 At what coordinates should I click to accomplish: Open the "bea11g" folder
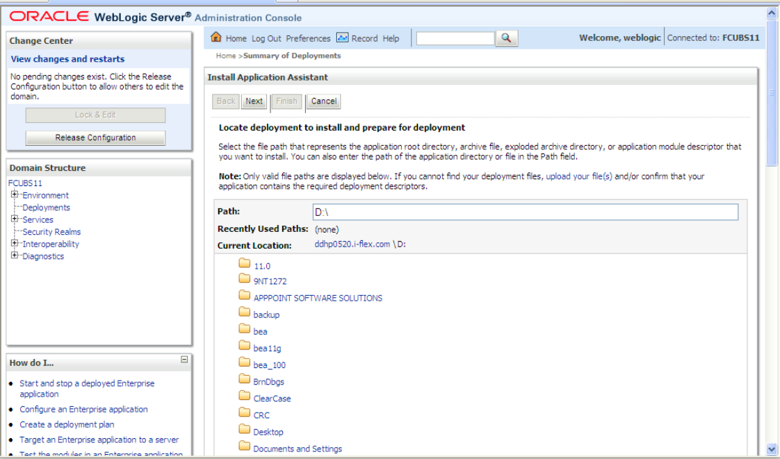(269, 348)
